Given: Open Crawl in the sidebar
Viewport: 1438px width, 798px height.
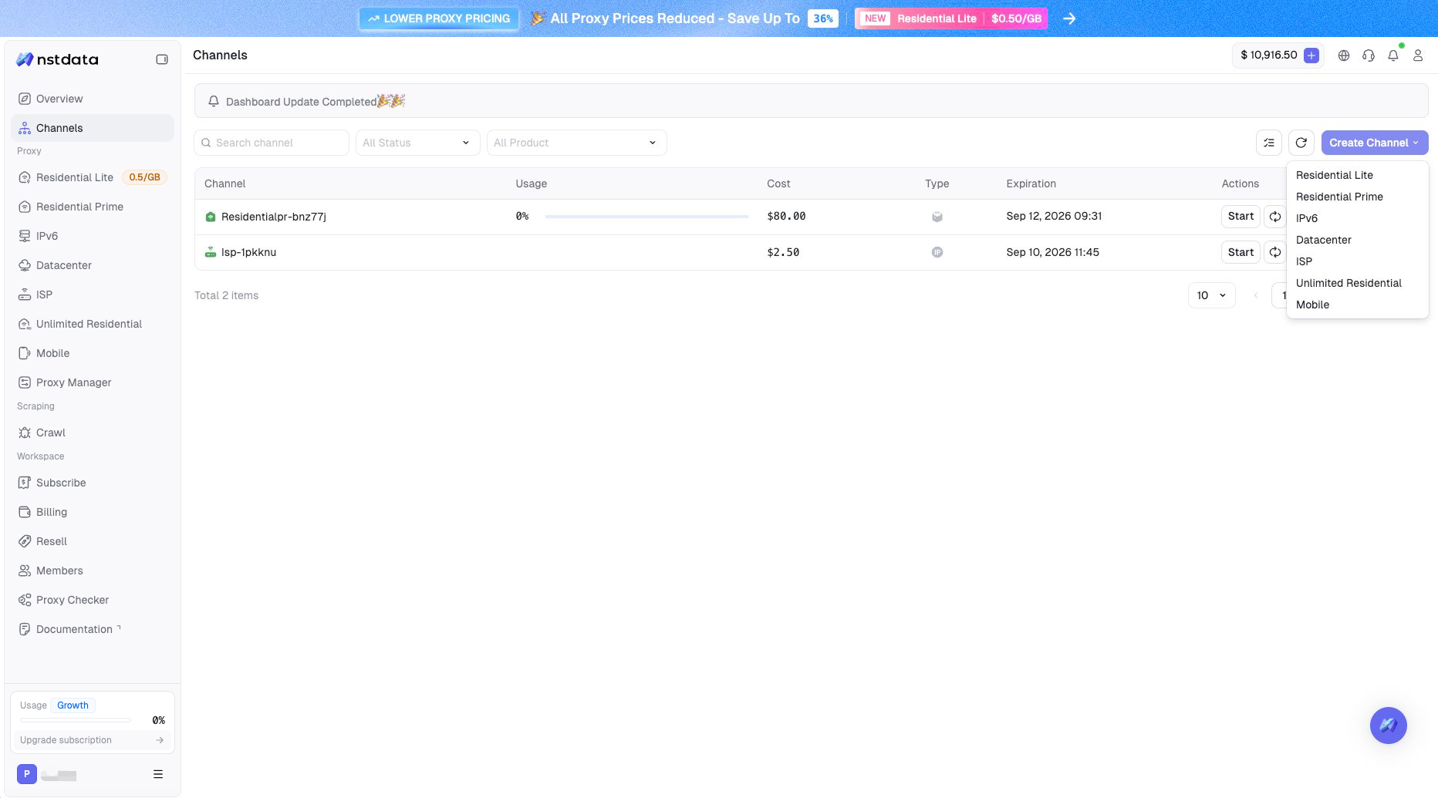Looking at the screenshot, I should coord(93,433).
